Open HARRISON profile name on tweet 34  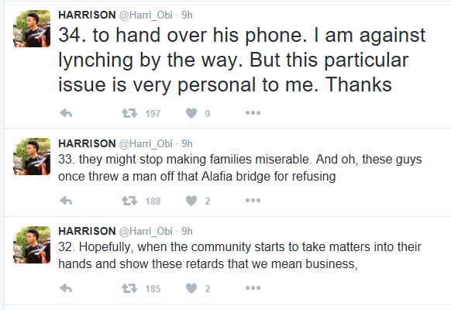coord(87,15)
